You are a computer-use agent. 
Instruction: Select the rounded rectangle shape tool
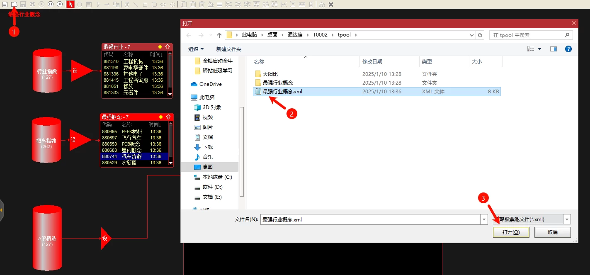point(154,4)
